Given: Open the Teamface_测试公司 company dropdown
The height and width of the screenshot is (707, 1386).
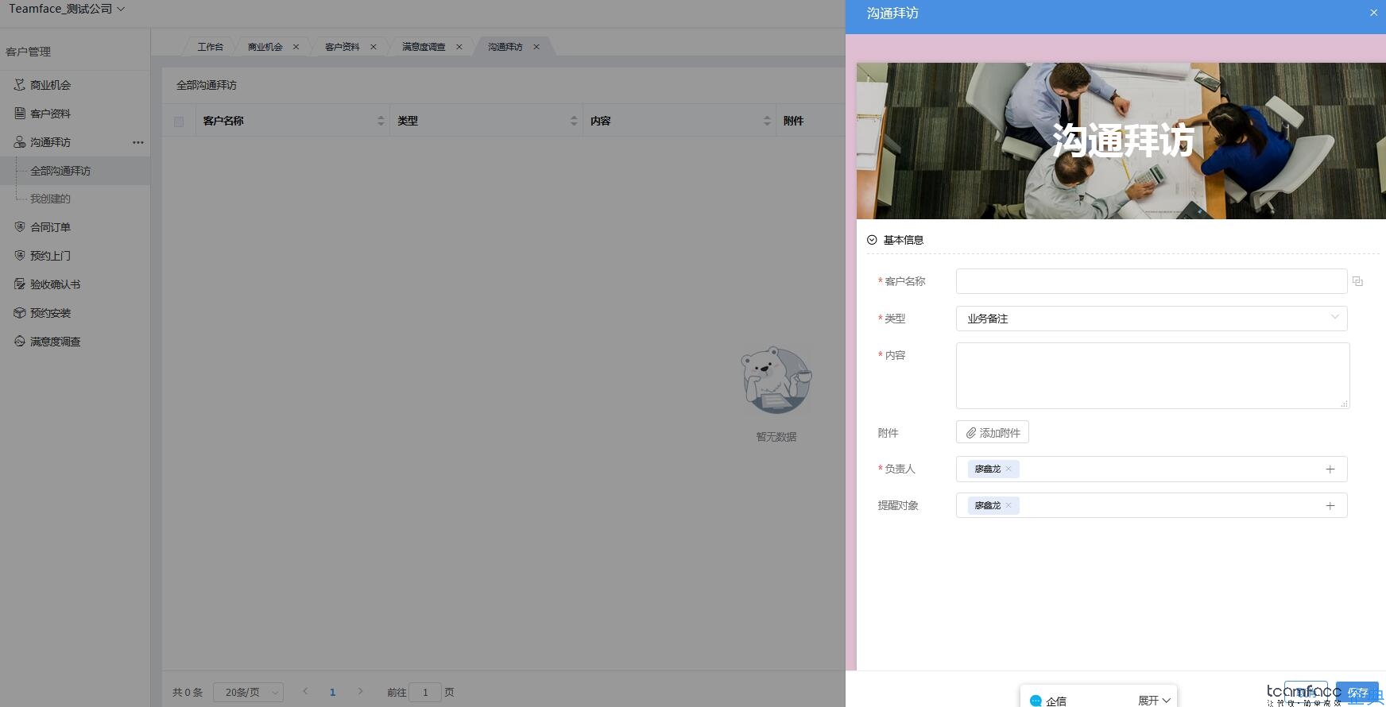Looking at the screenshot, I should [x=67, y=9].
